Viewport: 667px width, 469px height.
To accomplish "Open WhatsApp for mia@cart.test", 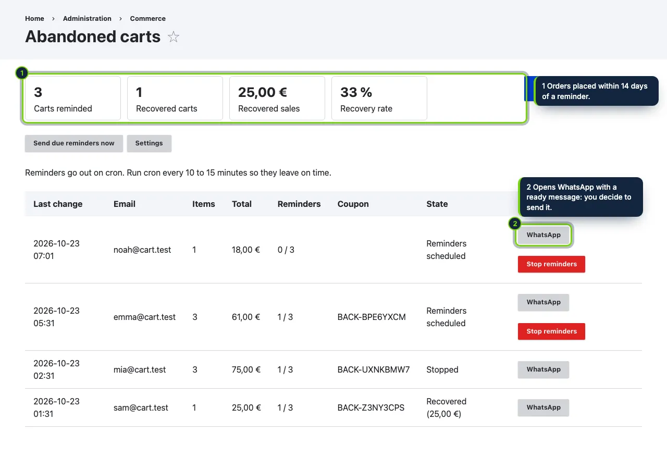I will (x=544, y=369).
